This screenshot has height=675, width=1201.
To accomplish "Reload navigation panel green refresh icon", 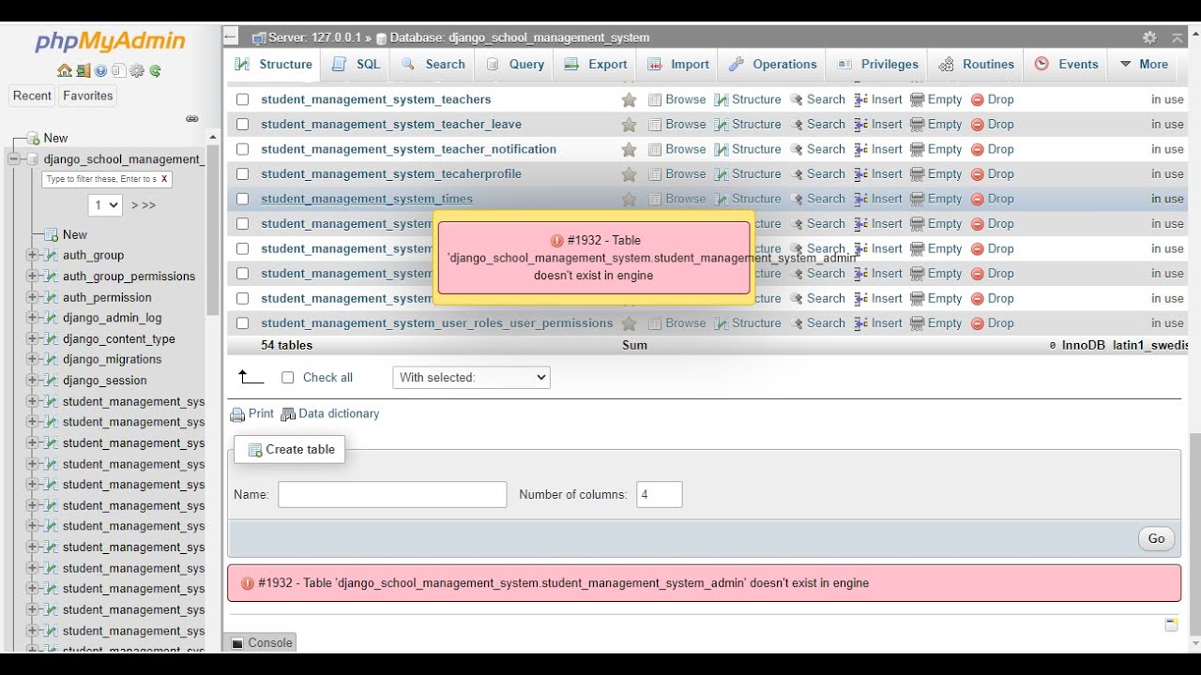I will pos(155,71).
